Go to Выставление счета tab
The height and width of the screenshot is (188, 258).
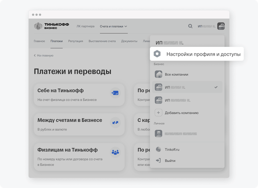click(x=102, y=41)
